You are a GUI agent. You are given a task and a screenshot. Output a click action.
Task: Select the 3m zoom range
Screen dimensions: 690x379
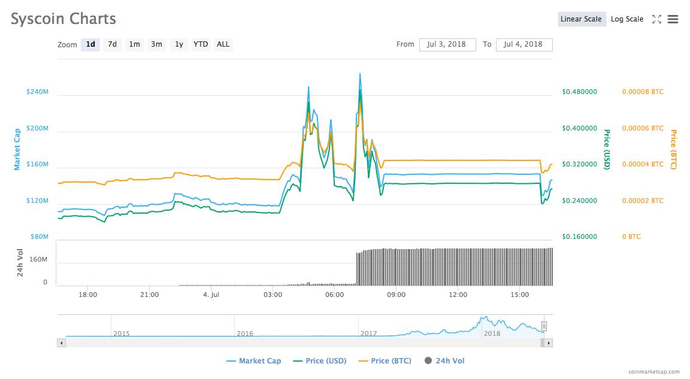point(156,44)
